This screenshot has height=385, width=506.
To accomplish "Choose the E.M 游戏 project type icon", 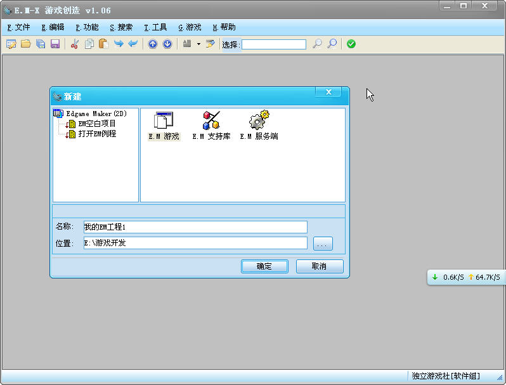I will tap(164, 126).
